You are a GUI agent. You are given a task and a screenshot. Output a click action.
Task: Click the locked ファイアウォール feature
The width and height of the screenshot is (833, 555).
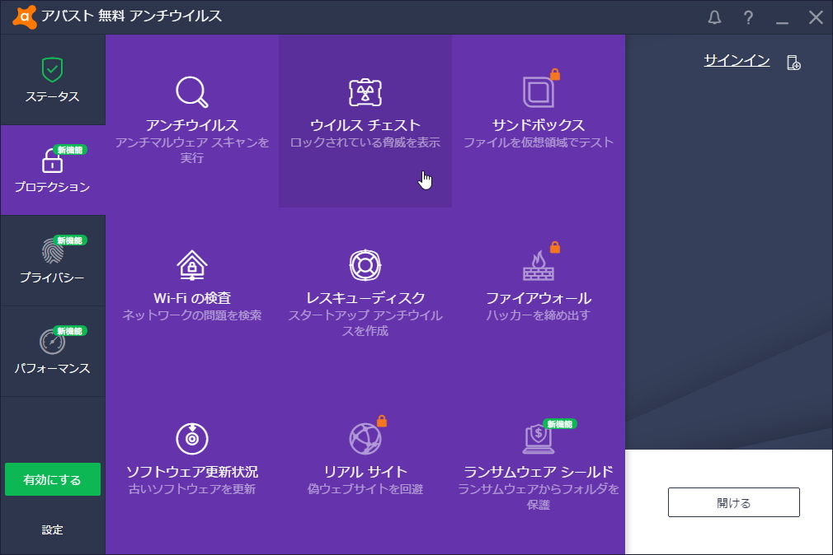[539, 292]
